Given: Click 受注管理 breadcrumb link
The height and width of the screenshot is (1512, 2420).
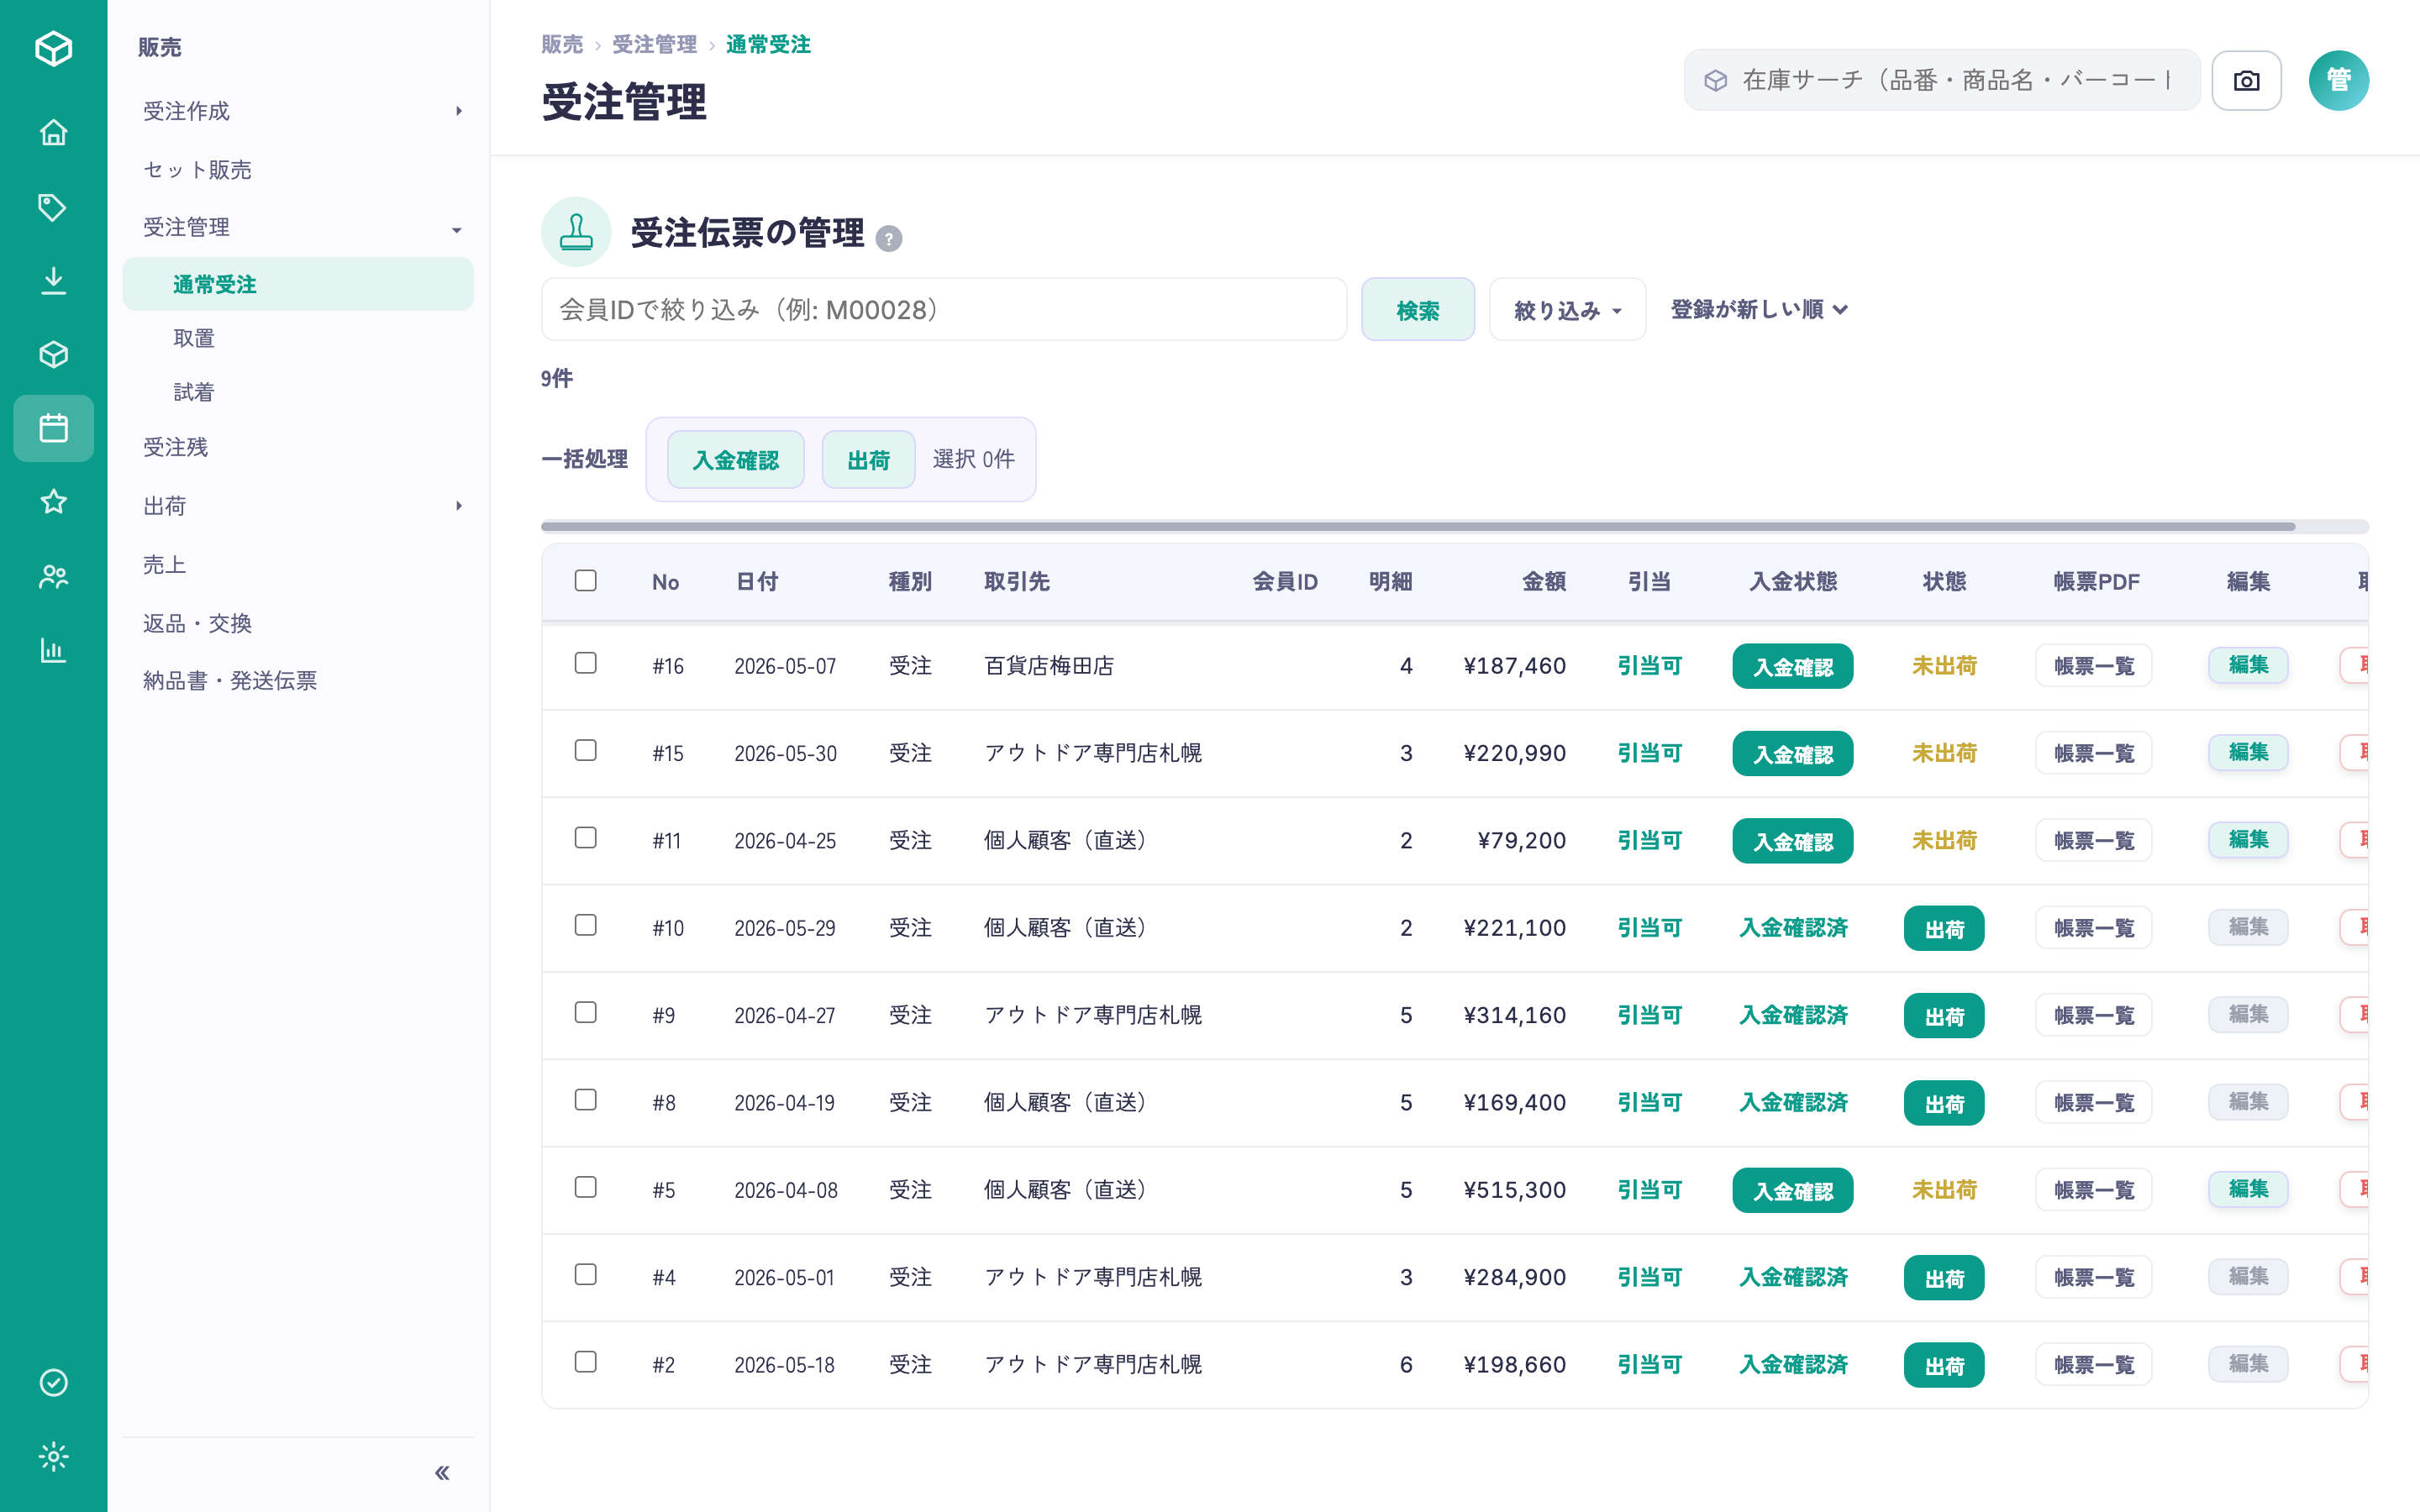Looking at the screenshot, I should pyautogui.click(x=654, y=45).
